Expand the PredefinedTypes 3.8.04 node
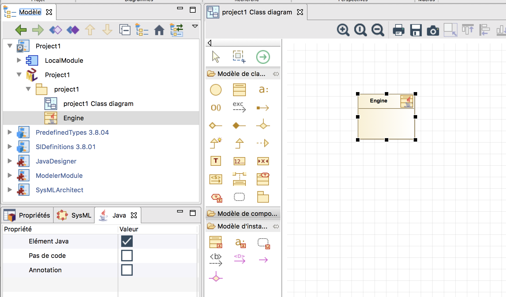Viewport: 506px width, 297px height. pos(10,132)
